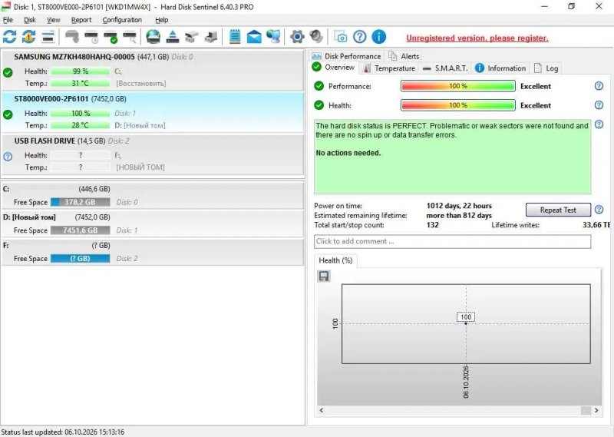Click the blue Refresh arrows toolbar icon
614x437 pixels.
click(9, 37)
